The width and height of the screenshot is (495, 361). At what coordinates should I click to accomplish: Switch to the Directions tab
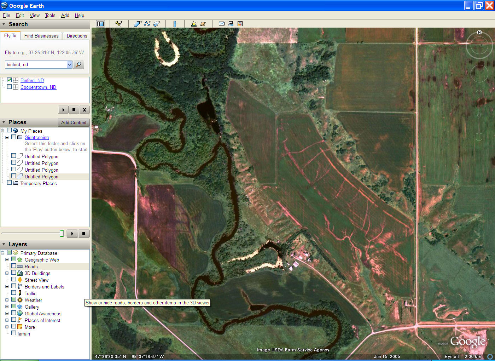[x=77, y=36]
